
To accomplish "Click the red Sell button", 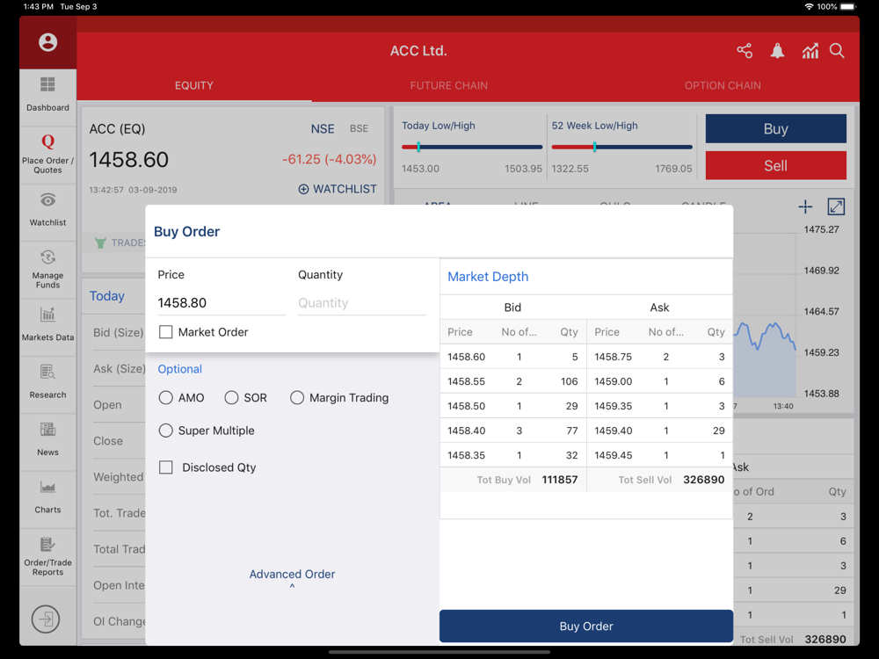I will (x=776, y=165).
